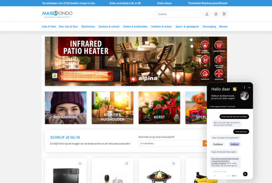Open the Kantoor & school menu
Viewport: 272px width, 183px height.
pyautogui.click(x=109, y=27)
